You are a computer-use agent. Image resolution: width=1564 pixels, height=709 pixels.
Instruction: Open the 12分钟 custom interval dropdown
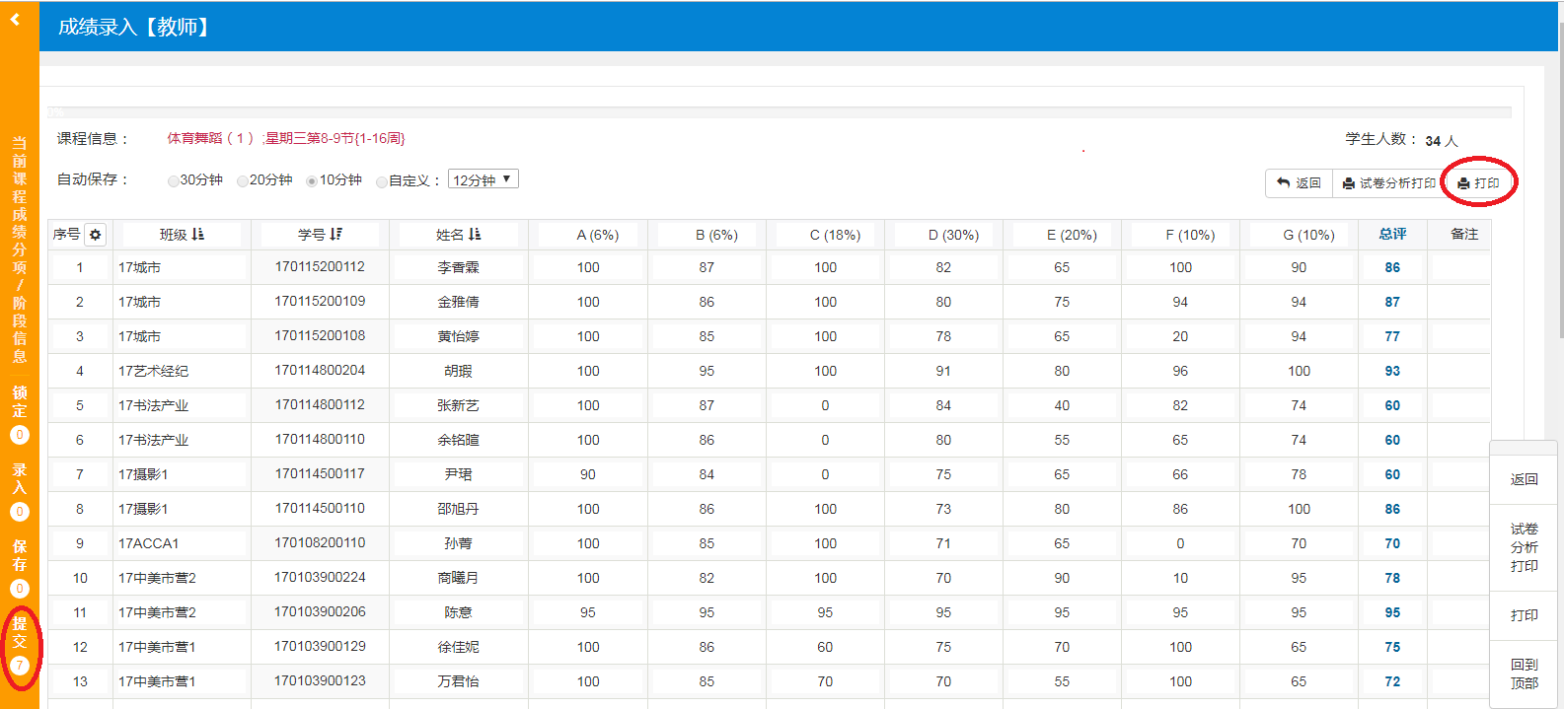point(483,179)
